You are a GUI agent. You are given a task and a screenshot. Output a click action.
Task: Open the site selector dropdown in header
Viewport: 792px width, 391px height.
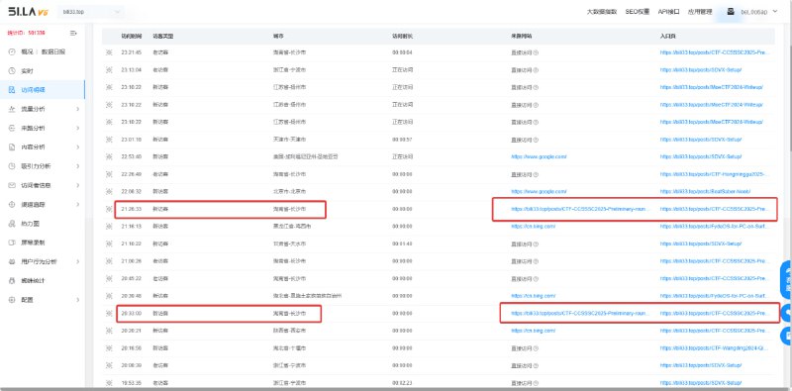point(91,12)
